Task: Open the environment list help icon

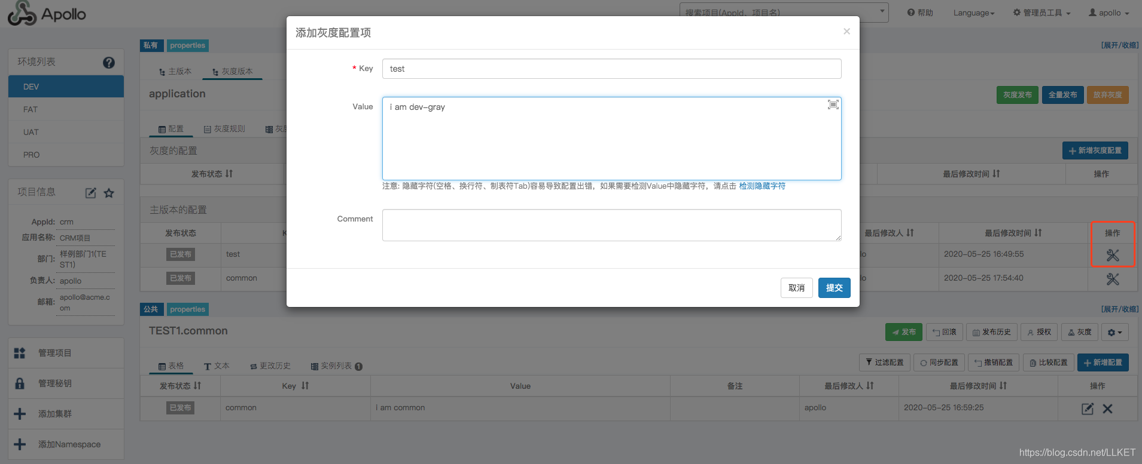Action: (109, 62)
